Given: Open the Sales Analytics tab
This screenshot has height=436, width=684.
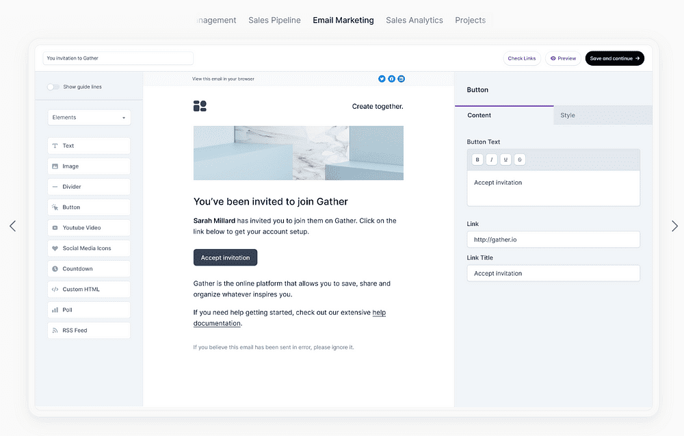Looking at the screenshot, I should [x=415, y=20].
